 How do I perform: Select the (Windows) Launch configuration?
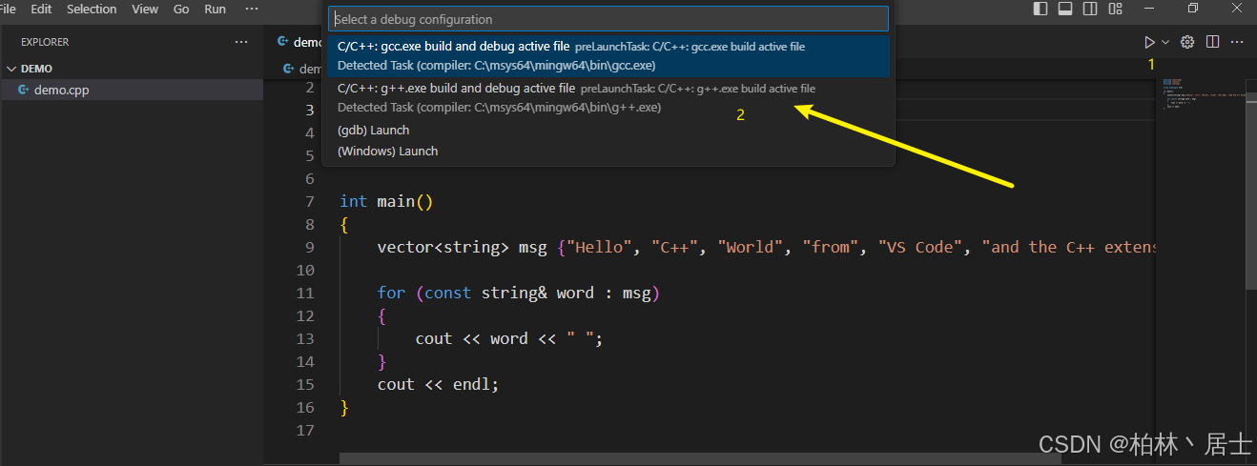tap(608, 151)
